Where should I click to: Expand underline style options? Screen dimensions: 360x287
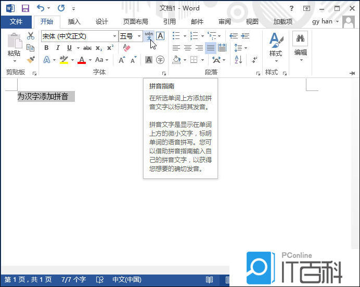[78, 48]
